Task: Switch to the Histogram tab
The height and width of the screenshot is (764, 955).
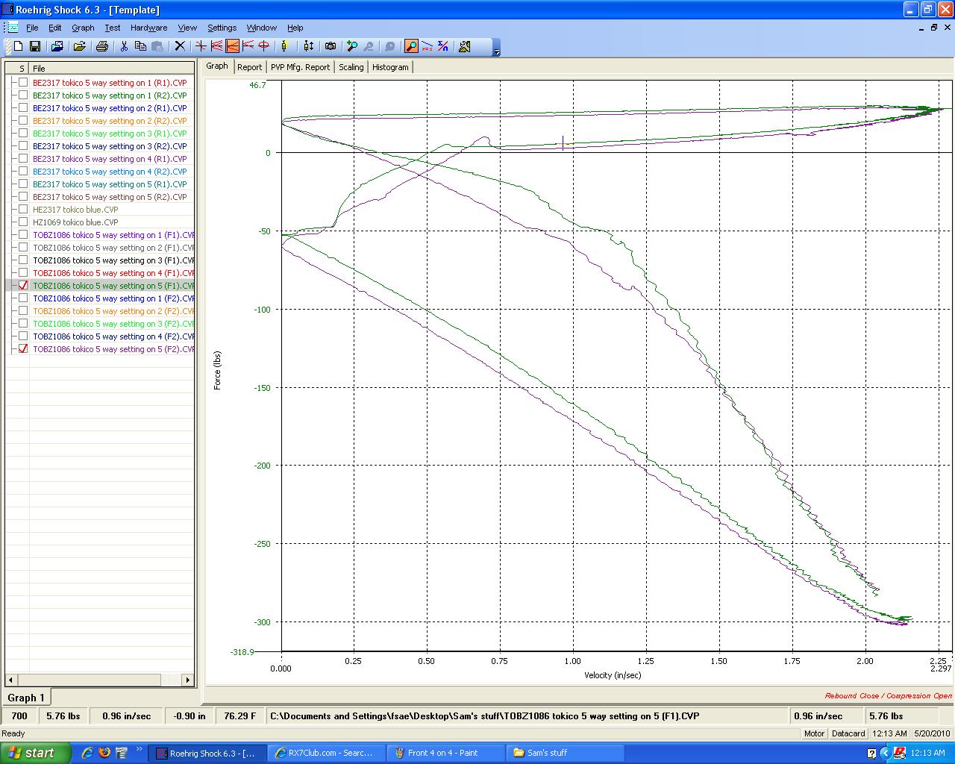Action: (x=390, y=67)
